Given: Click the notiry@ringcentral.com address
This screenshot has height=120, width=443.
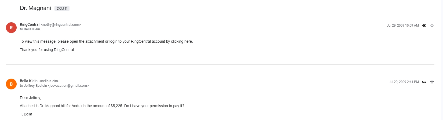Looking at the screenshot, I should click(61, 25).
